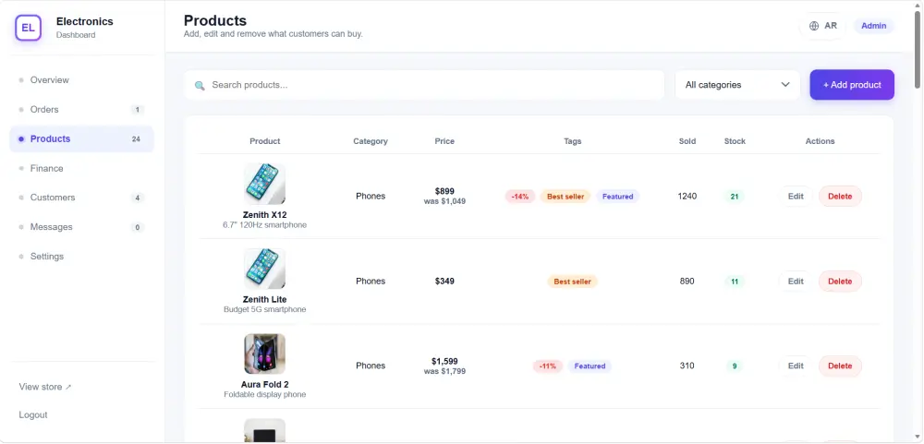Edit the Zenith Lite product

click(x=796, y=281)
